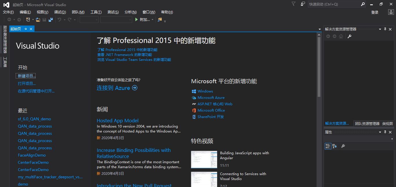Click the Visual Studio logo in title bar

pyautogui.click(x=6, y=5)
